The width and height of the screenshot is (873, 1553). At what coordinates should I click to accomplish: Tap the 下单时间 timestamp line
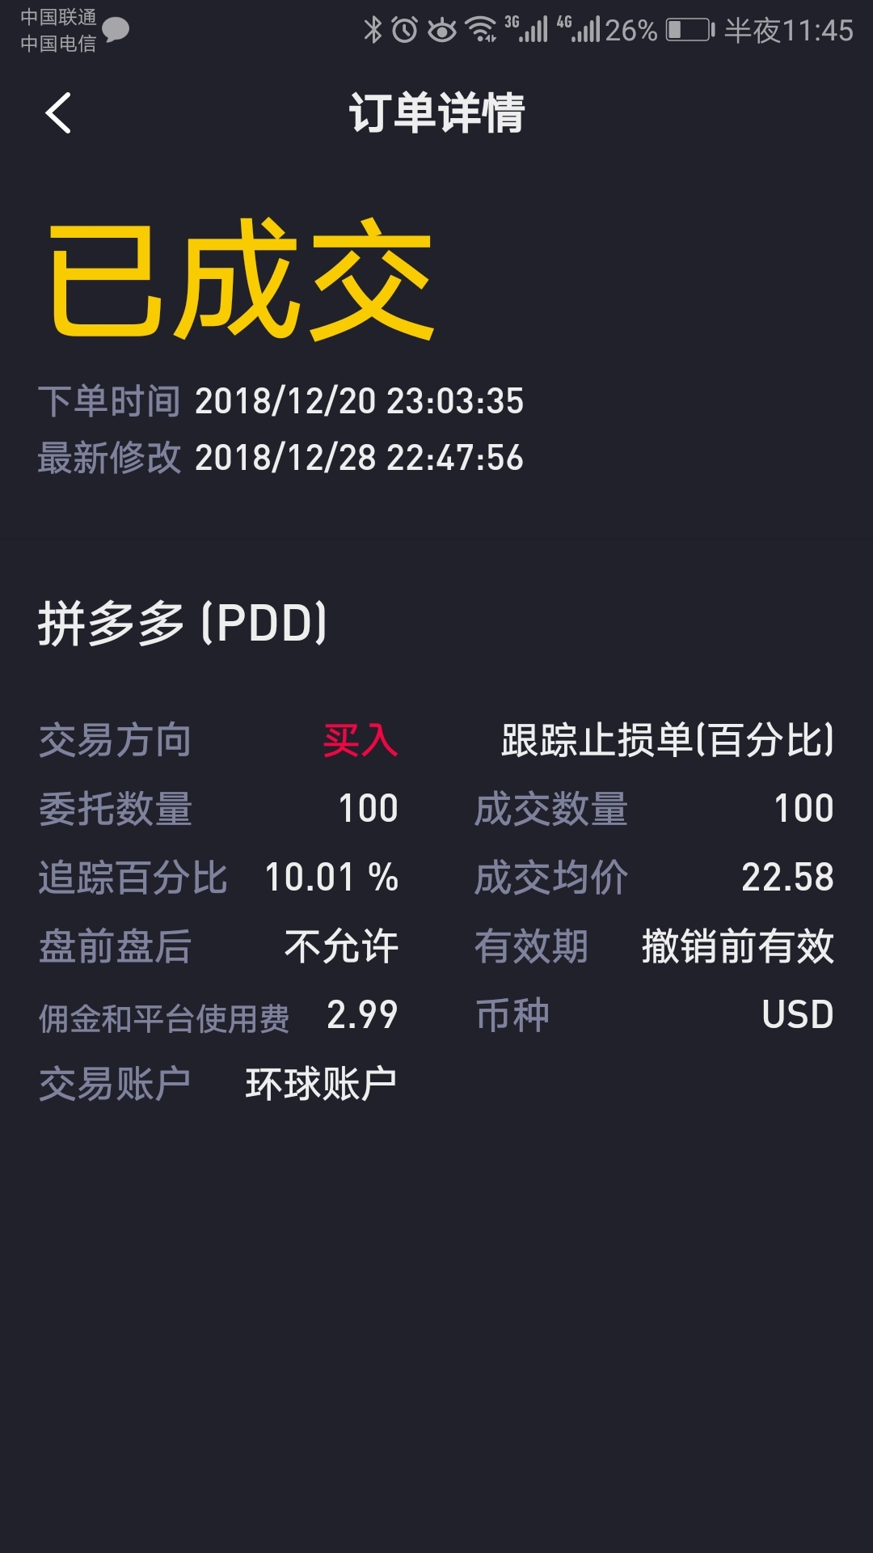pos(280,401)
